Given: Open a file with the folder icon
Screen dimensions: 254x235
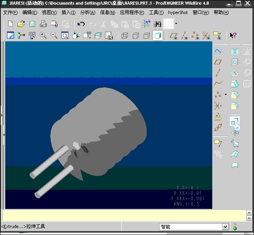Looking at the screenshot, I should (21, 24).
